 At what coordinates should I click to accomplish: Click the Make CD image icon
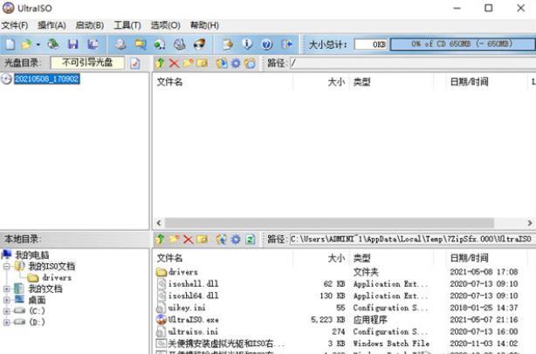click(x=120, y=44)
